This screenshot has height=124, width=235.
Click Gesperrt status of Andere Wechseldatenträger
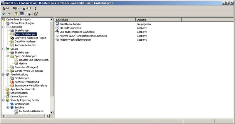coord(142,40)
